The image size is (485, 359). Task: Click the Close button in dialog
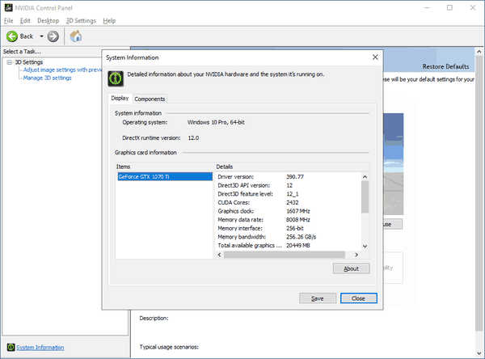(358, 298)
